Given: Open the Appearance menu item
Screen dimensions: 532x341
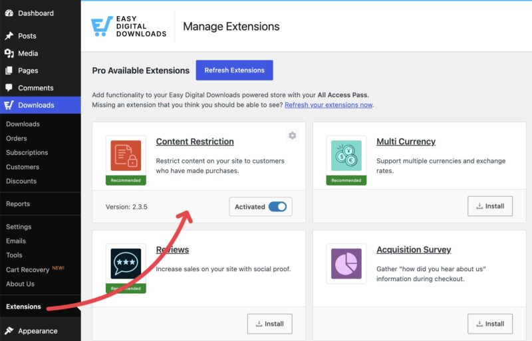Looking at the screenshot, I should (38, 331).
